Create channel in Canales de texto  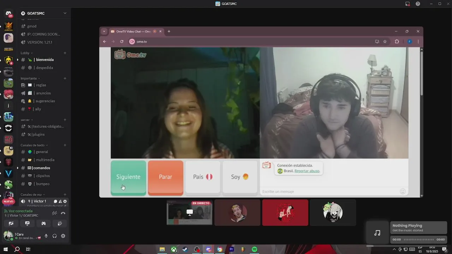pyautogui.click(x=65, y=145)
